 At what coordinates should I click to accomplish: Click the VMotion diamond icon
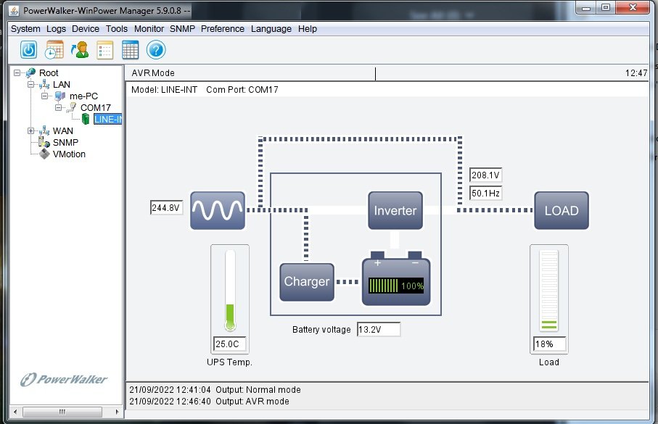tap(44, 154)
